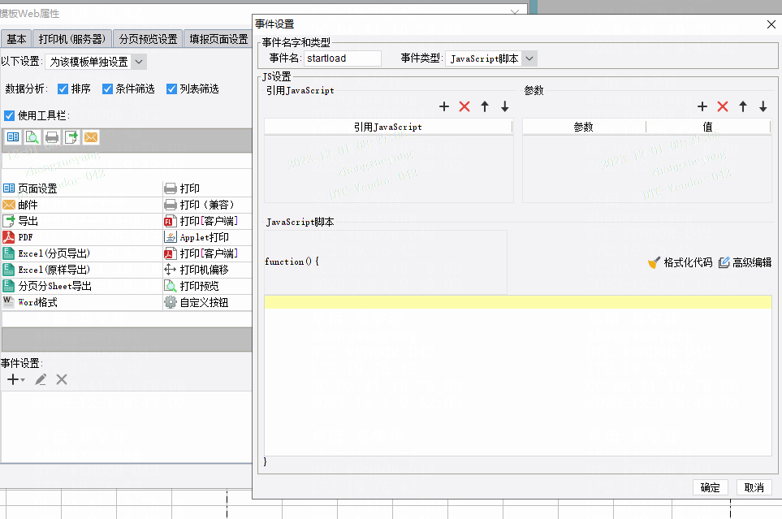Move referenced JavaScript entry down
The image size is (782, 519).
pyautogui.click(x=505, y=106)
